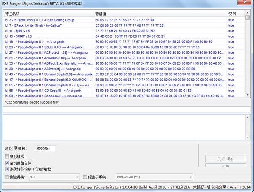Click the 新区段名称 label
Image resolution: width=254 pixels, height=192 pixels.
pos(16,148)
